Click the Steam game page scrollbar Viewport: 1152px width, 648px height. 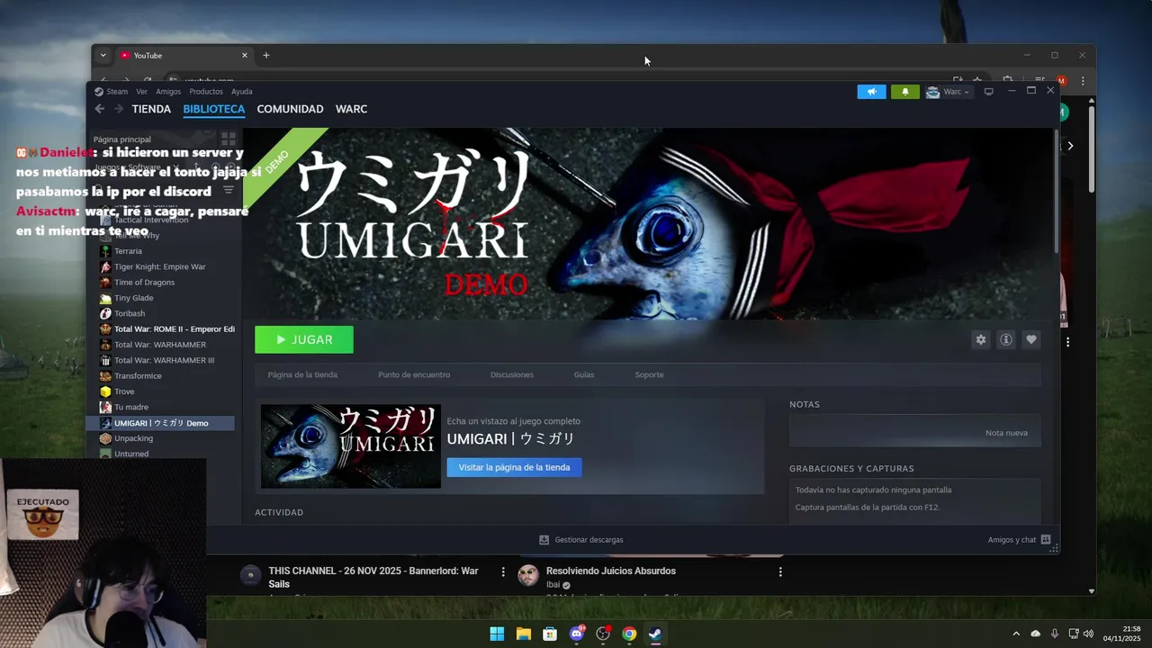point(1057,191)
